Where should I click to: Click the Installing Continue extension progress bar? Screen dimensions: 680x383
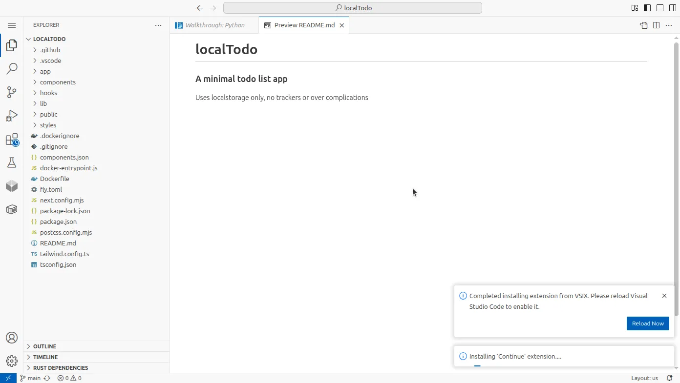pos(477,365)
